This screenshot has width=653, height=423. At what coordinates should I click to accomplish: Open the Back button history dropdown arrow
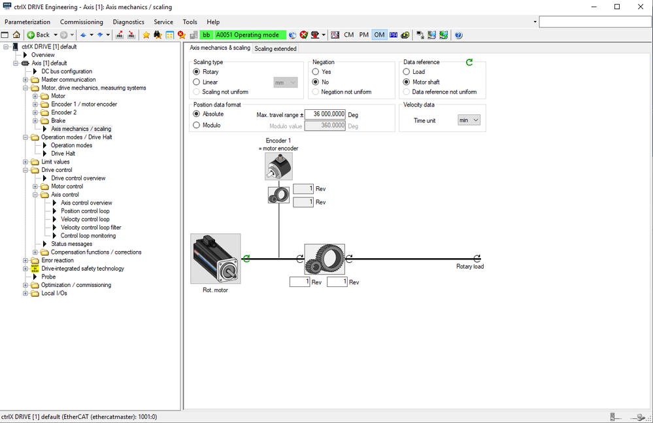click(56, 35)
